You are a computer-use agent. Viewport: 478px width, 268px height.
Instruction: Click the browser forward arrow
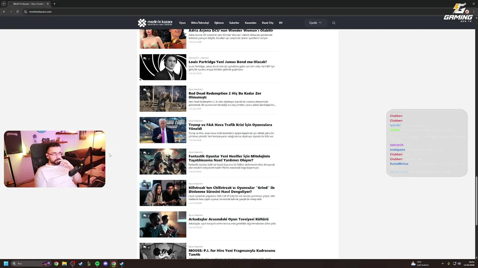(x=10, y=12)
